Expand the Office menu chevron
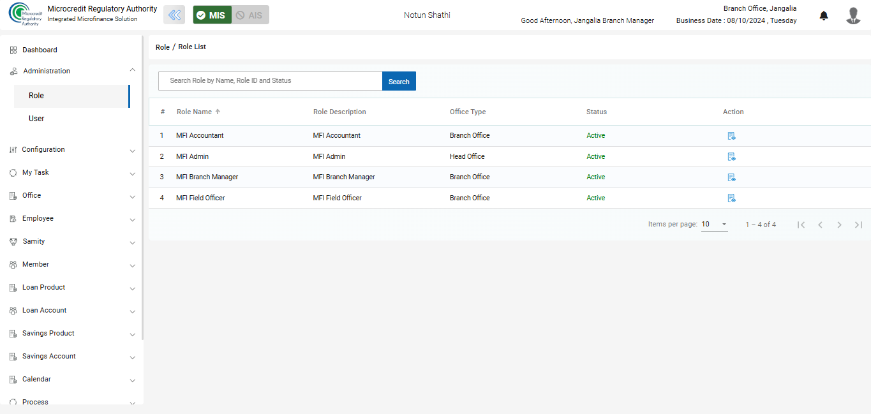 tap(132, 197)
